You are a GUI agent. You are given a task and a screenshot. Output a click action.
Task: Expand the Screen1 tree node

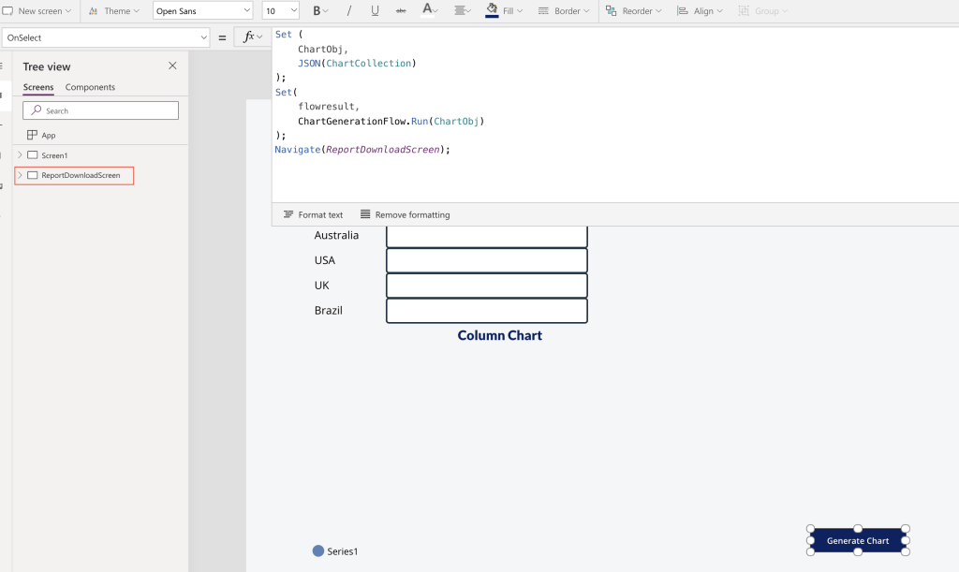[x=20, y=155]
